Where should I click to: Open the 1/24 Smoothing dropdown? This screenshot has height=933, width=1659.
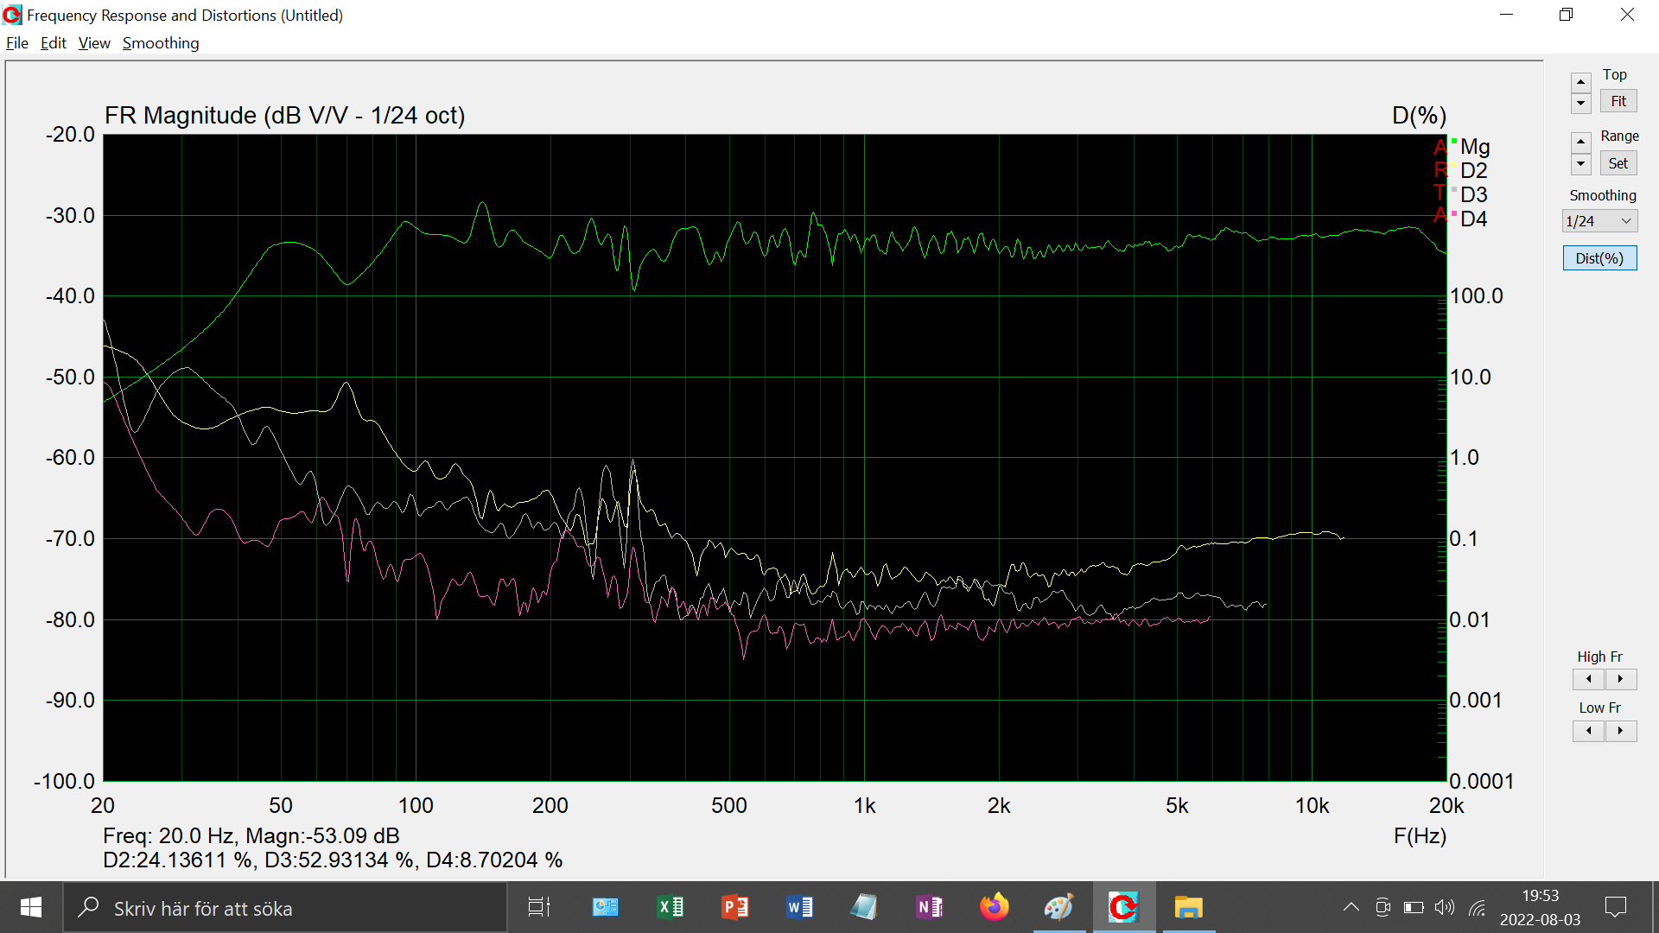pos(1599,221)
